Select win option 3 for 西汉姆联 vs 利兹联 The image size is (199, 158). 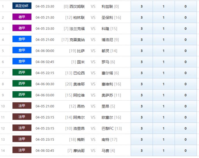pyautogui.click(x=142, y=6)
